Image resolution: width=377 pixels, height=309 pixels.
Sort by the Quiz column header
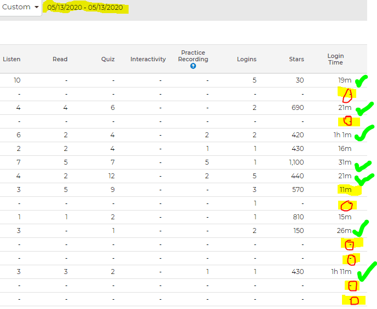108,60
